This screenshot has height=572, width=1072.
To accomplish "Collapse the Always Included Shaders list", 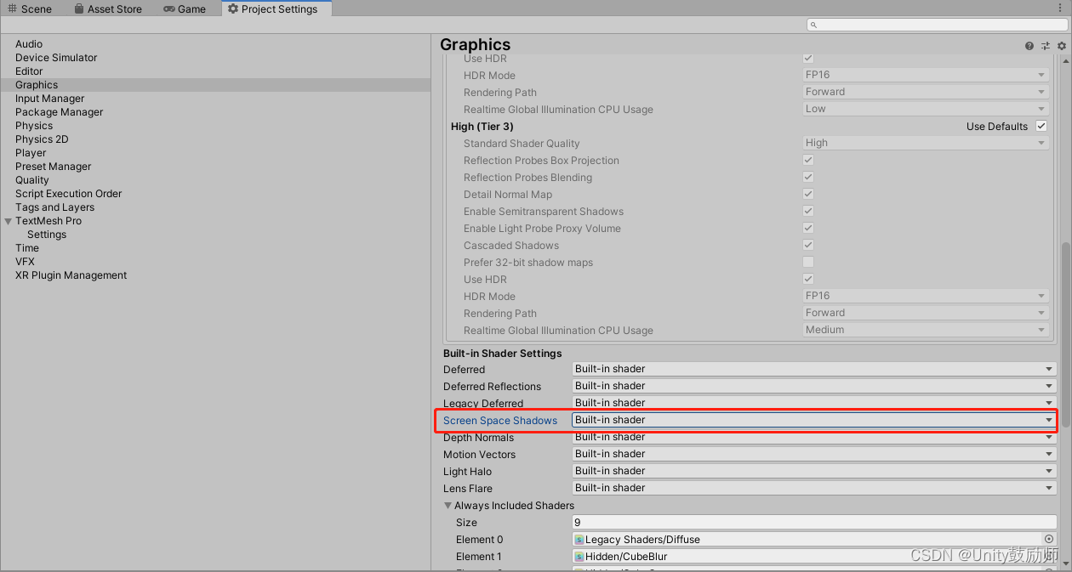I will tap(448, 506).
